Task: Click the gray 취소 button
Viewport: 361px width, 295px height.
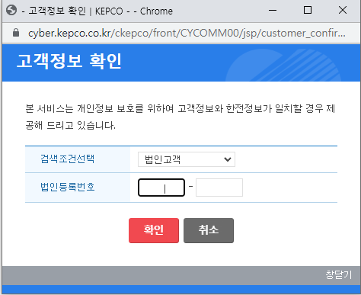Action: click(x=209, y=230)
